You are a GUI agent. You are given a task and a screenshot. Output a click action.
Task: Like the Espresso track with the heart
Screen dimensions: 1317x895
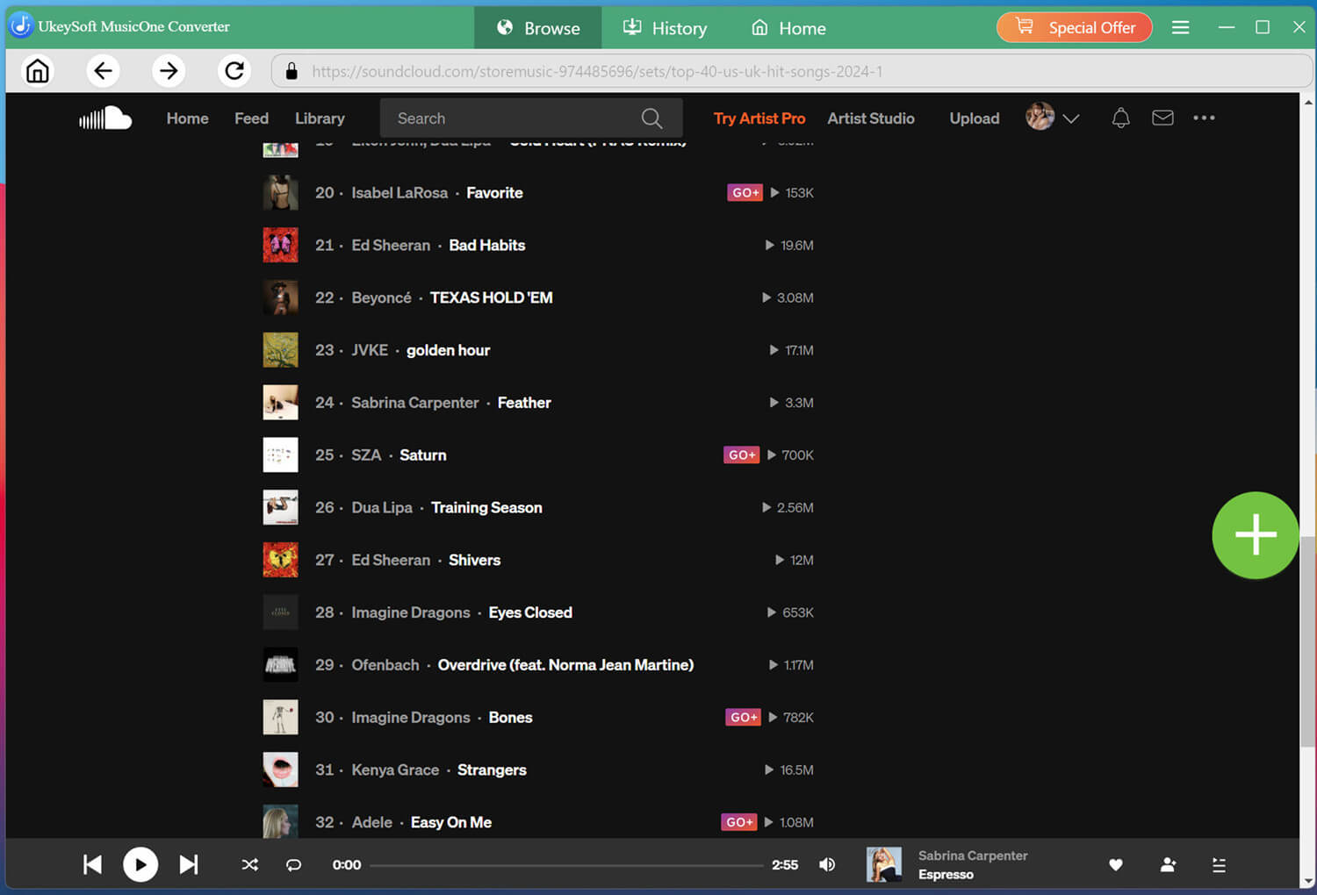click(x=1116, y=864)
